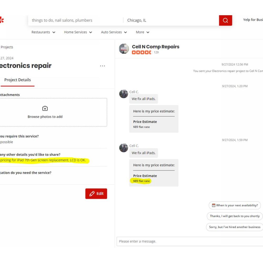
Task: Click Cell C. avatar on 1:59 PM message
Action: tap(124, 148)
